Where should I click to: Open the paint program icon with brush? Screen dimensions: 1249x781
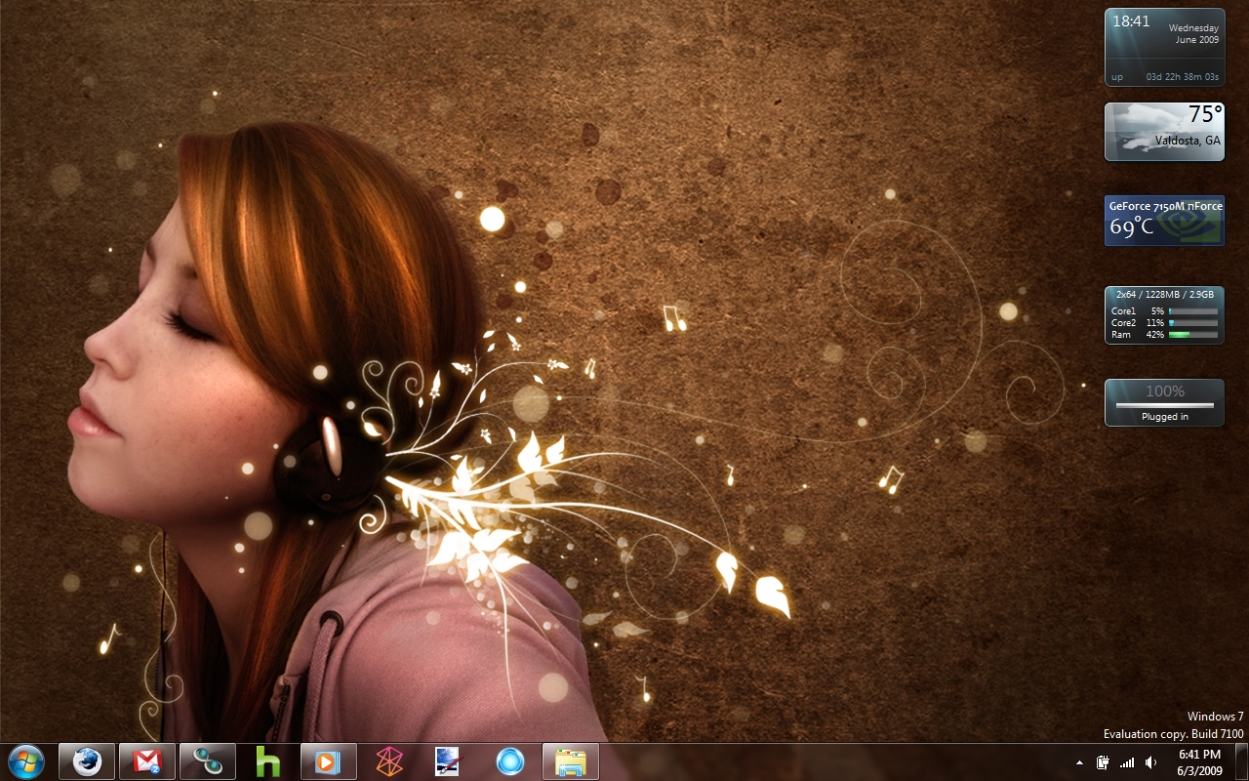coord(448,760)
